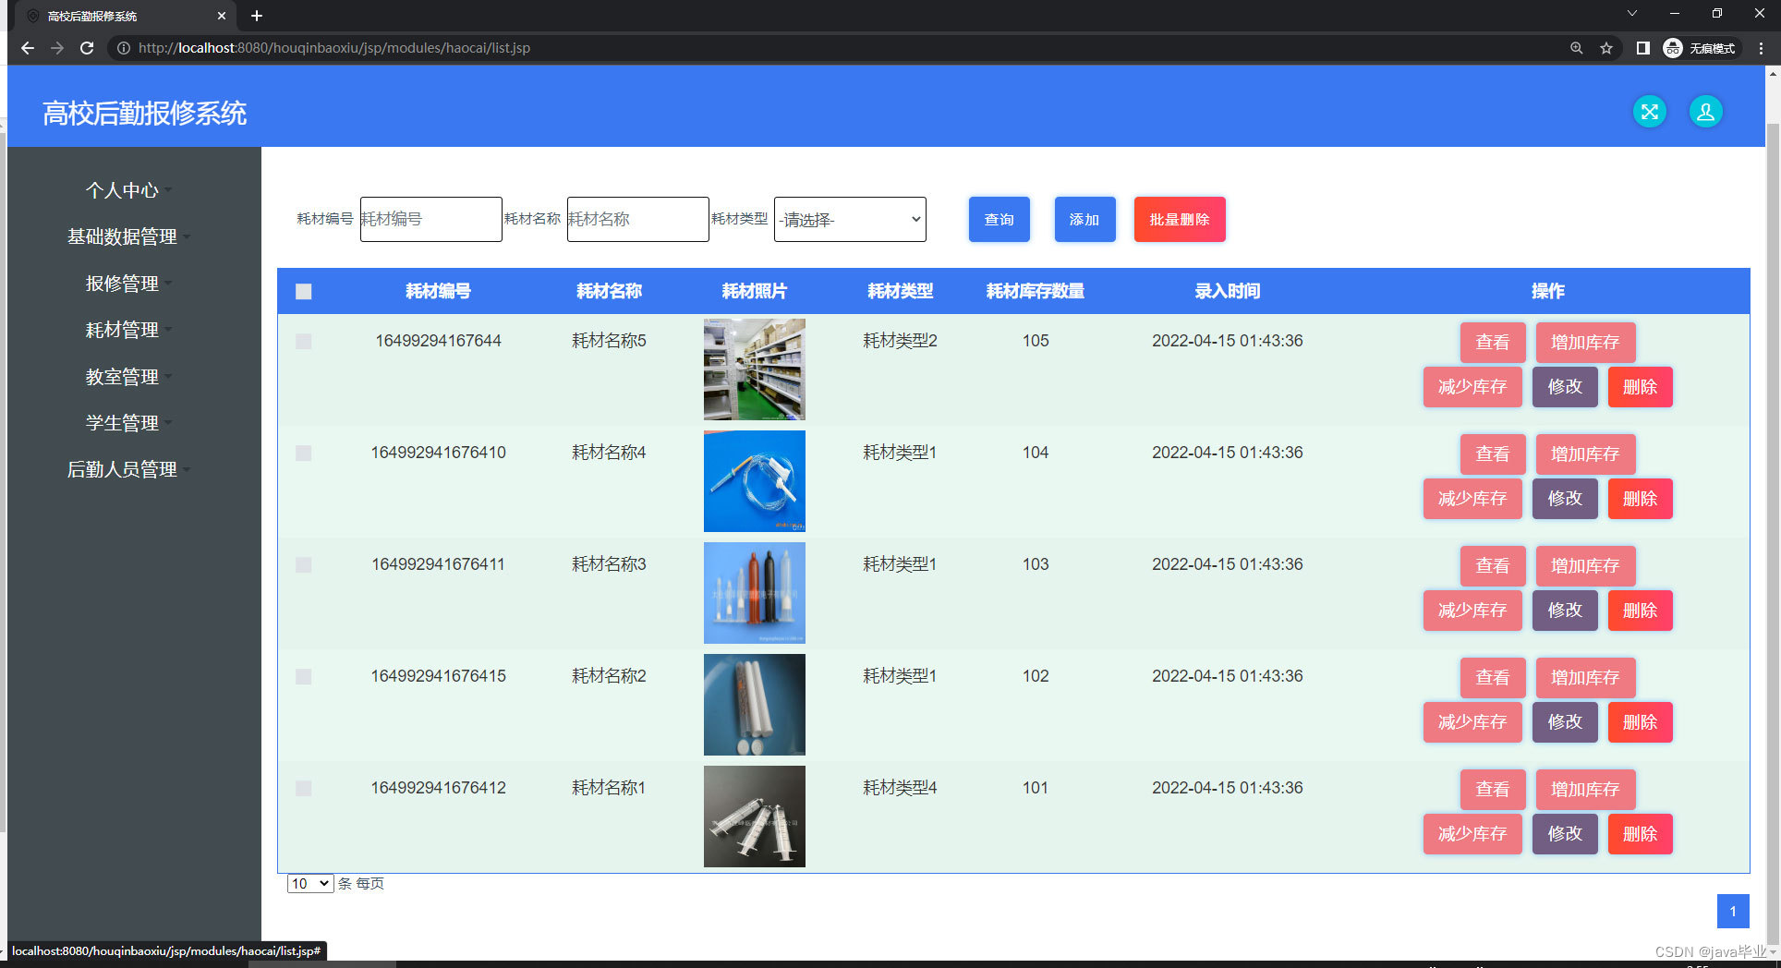Click 查看 for 耗材名称4

click(x=1493, y=454)
